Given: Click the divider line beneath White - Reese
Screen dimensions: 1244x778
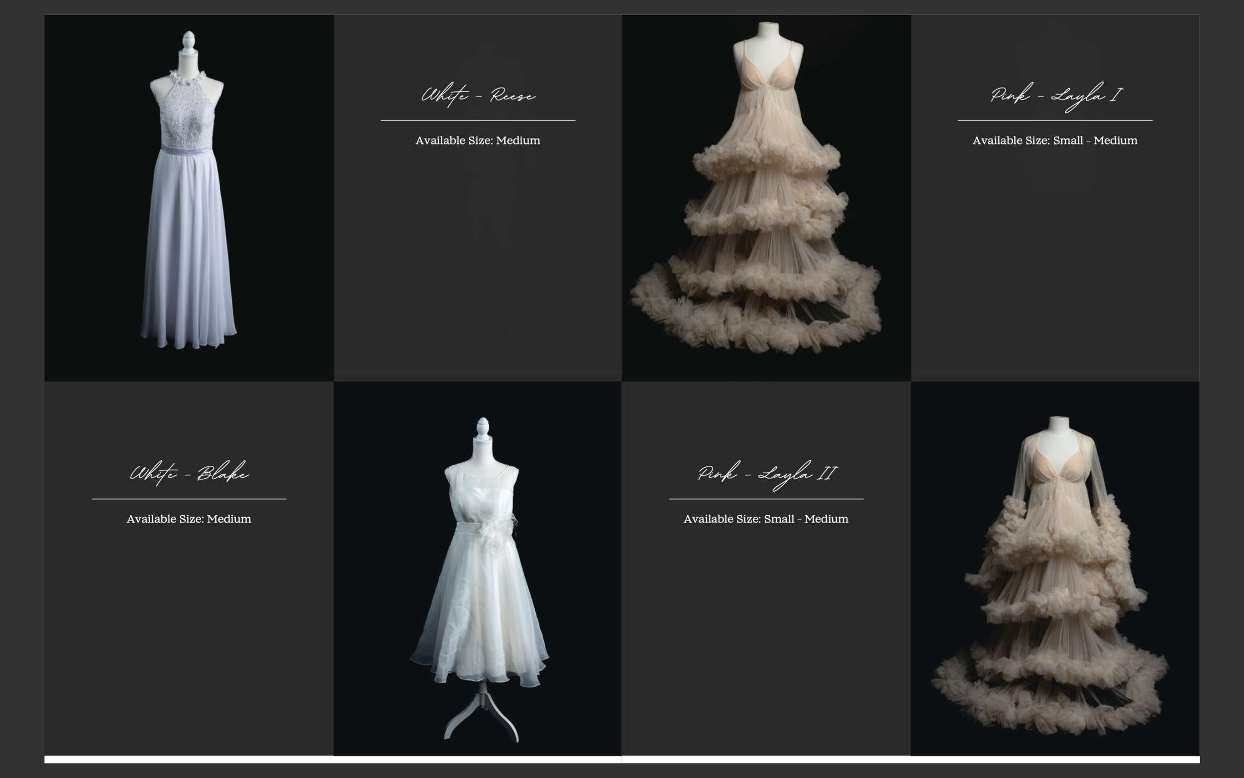Looking at the screenshot, I should click(x=478, y=120).
